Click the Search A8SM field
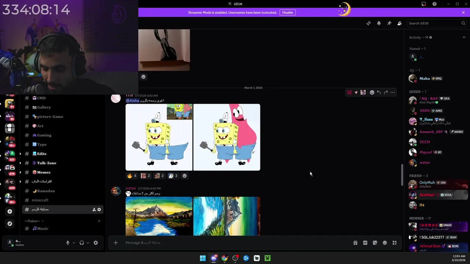Viewport: 470px width, 264px height. (x=436, y=23)
